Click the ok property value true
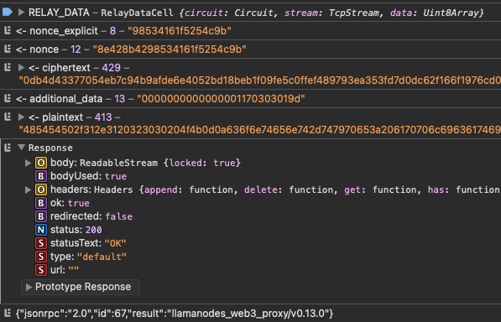The width and height of the screenshot is (501, 322). [x=79, y=203]
